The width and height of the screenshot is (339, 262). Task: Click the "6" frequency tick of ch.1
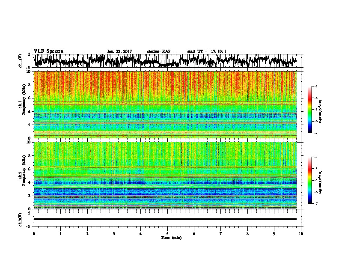coord(30,98)
